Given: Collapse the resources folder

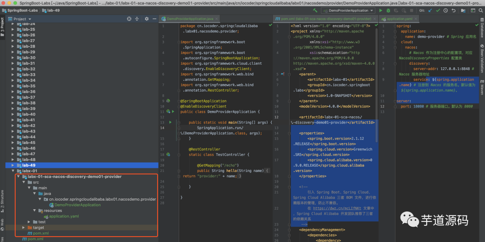Looking at the screenshot, I should [x=35, y=211].
